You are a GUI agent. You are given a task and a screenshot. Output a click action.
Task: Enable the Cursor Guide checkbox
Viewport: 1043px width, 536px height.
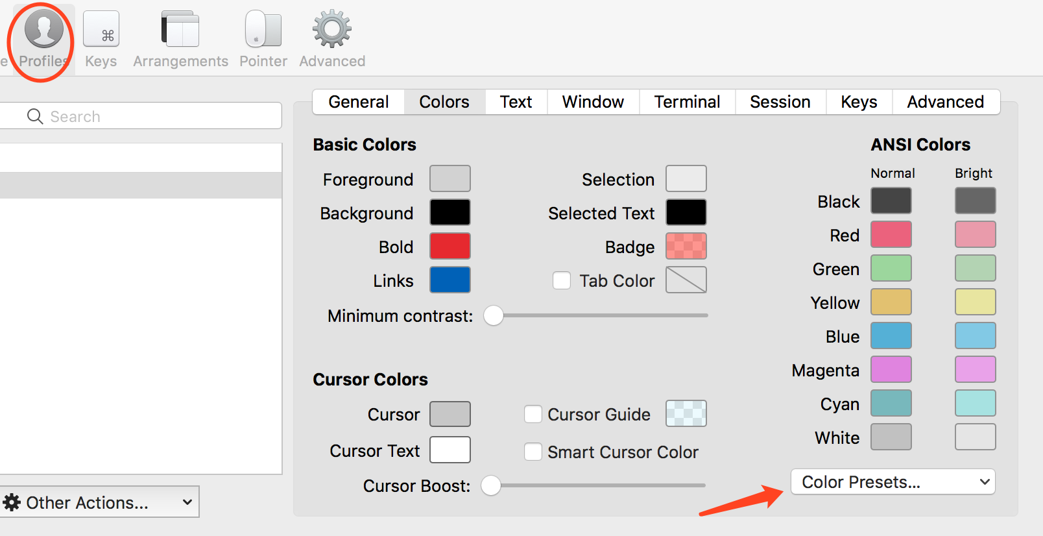[533, 414]
